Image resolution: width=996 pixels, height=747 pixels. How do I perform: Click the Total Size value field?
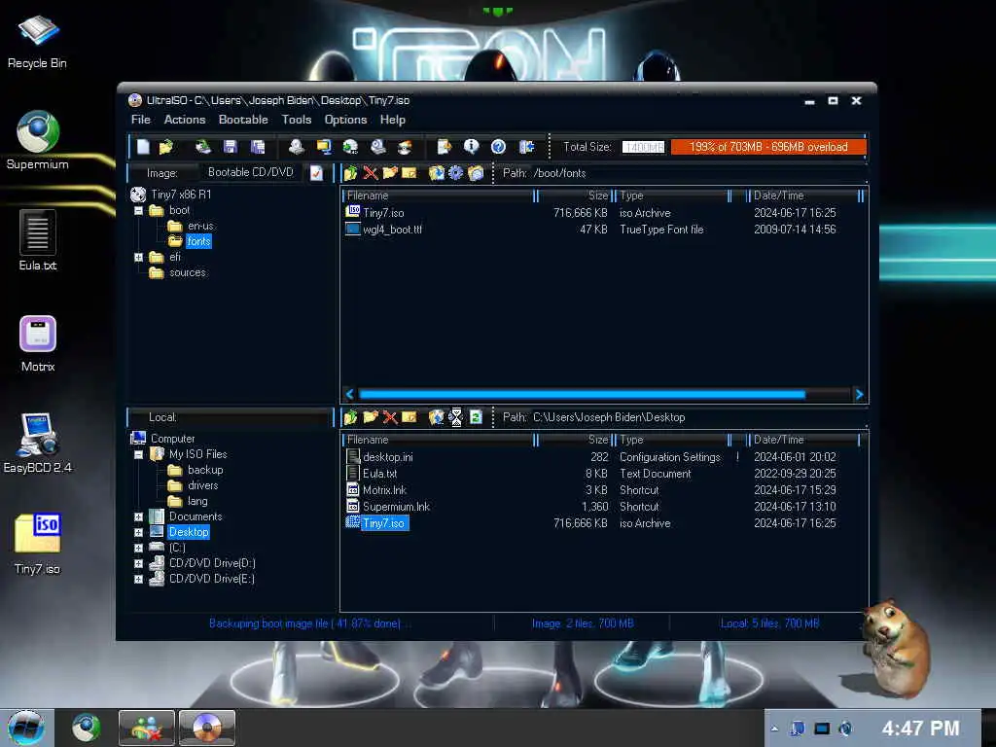pyautogui.click(x=643, y=147)
